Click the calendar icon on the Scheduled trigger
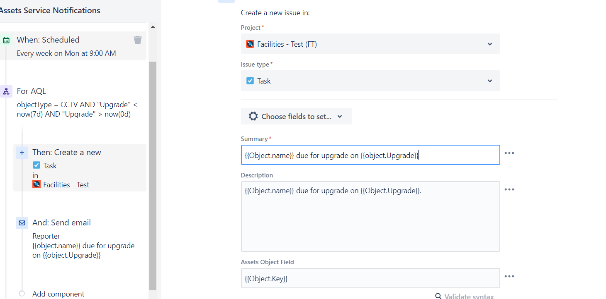Image resolution: width=606 pixels, height=299 pixels. 6,39
